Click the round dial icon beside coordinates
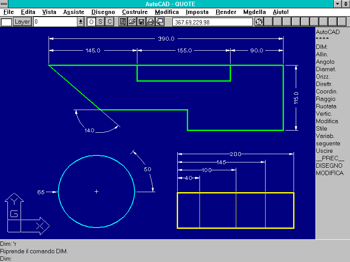The image size is (350, 262). pyautogui.click(x=259, y=22)
